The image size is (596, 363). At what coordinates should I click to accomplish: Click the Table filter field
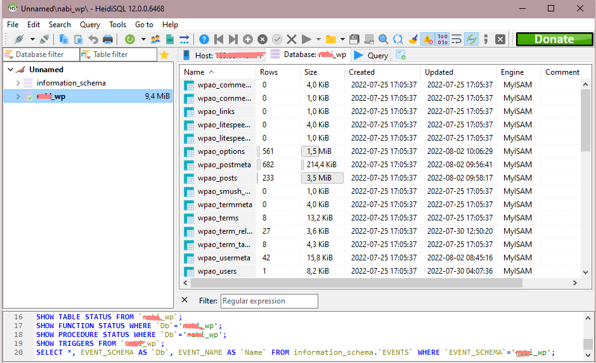pos(119,54)
